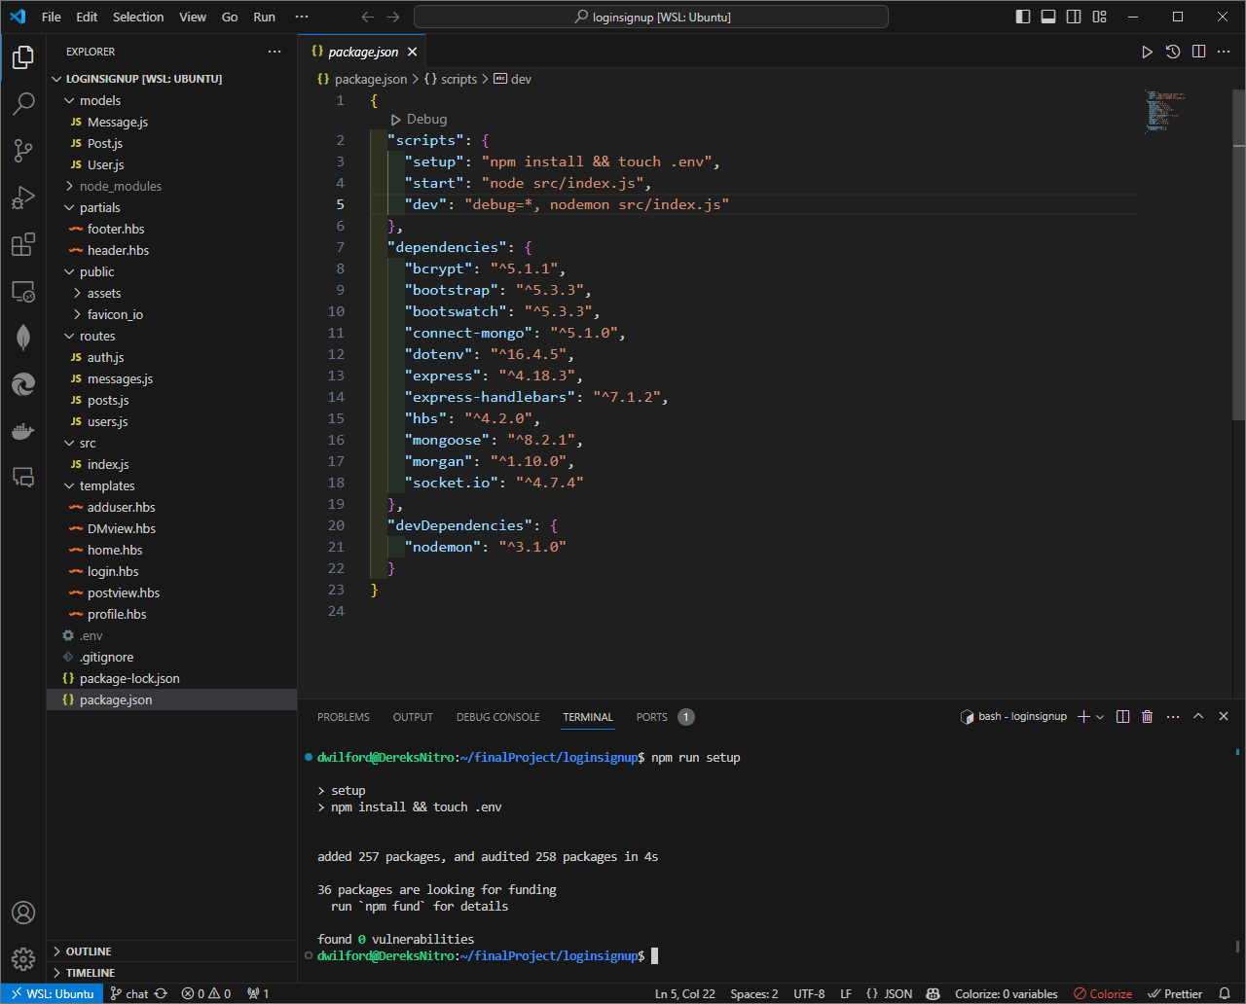Open the MongoDB leaf icon view
The image size is (1246, 1004).
click(x=23, y=338)
